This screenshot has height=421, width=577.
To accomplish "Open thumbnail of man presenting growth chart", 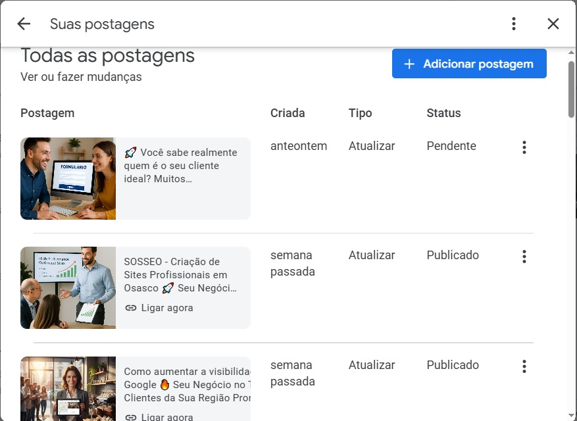I will pyautogui.click(x=68, y=287).
